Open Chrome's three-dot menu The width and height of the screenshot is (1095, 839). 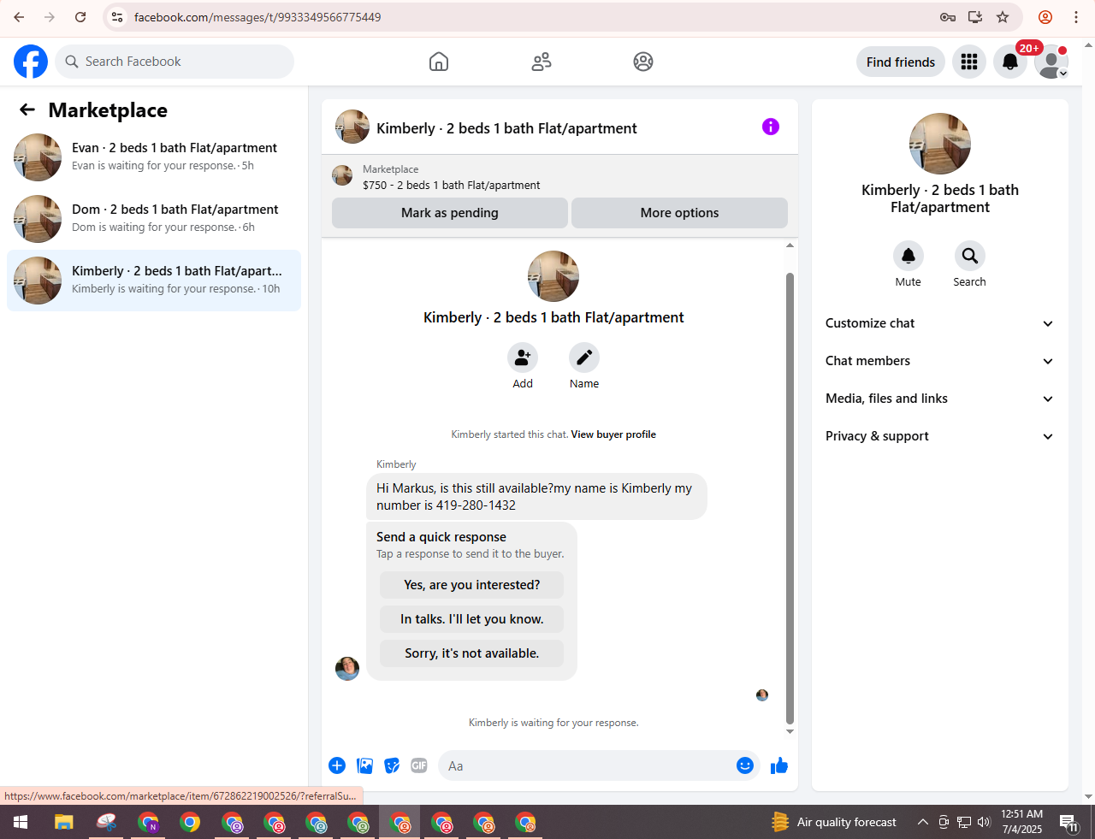click(1076, 17)
